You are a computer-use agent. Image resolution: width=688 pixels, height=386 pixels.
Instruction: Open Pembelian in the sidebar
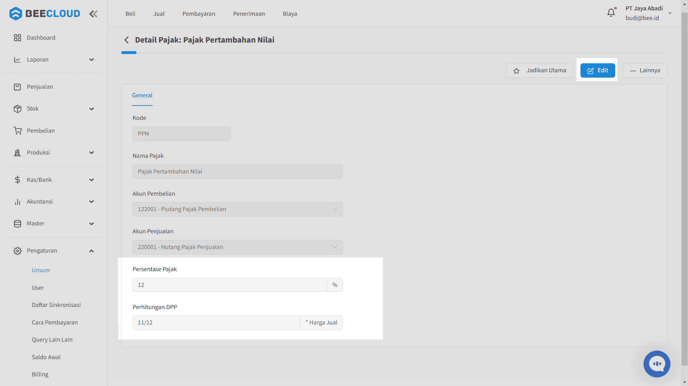41,131
